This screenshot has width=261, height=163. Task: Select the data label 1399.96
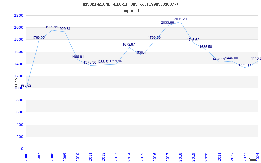116,61
